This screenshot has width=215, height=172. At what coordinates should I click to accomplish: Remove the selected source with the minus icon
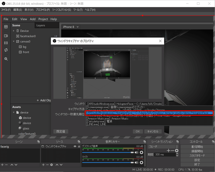coord(48,165)
